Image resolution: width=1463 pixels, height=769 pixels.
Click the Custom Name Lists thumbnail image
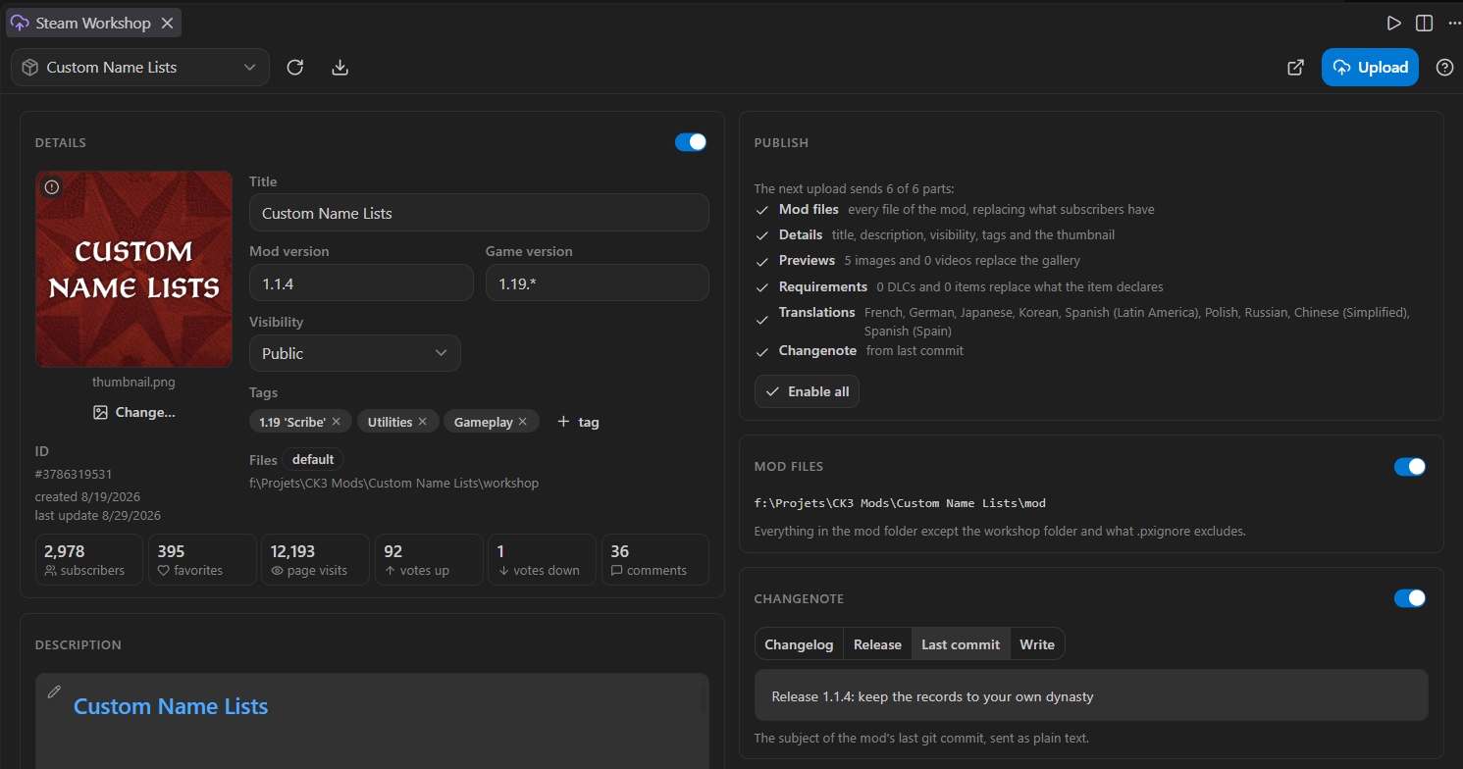point(134,270)
